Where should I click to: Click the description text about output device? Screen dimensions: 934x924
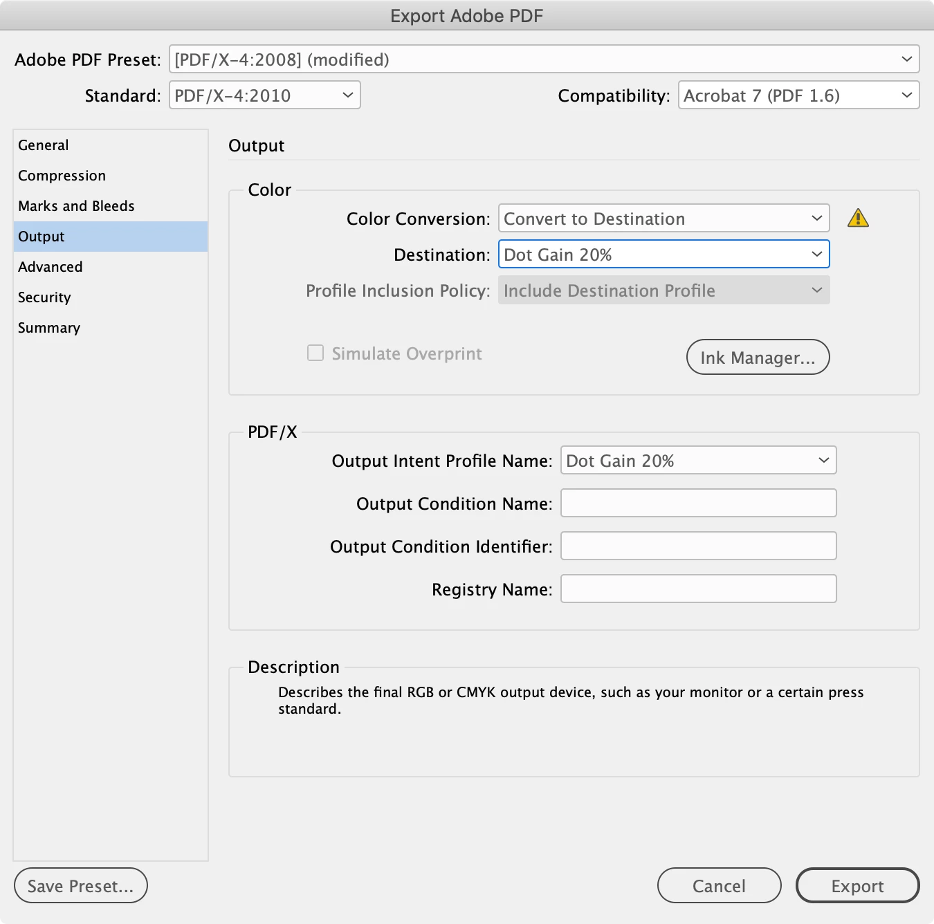(571, 700)
